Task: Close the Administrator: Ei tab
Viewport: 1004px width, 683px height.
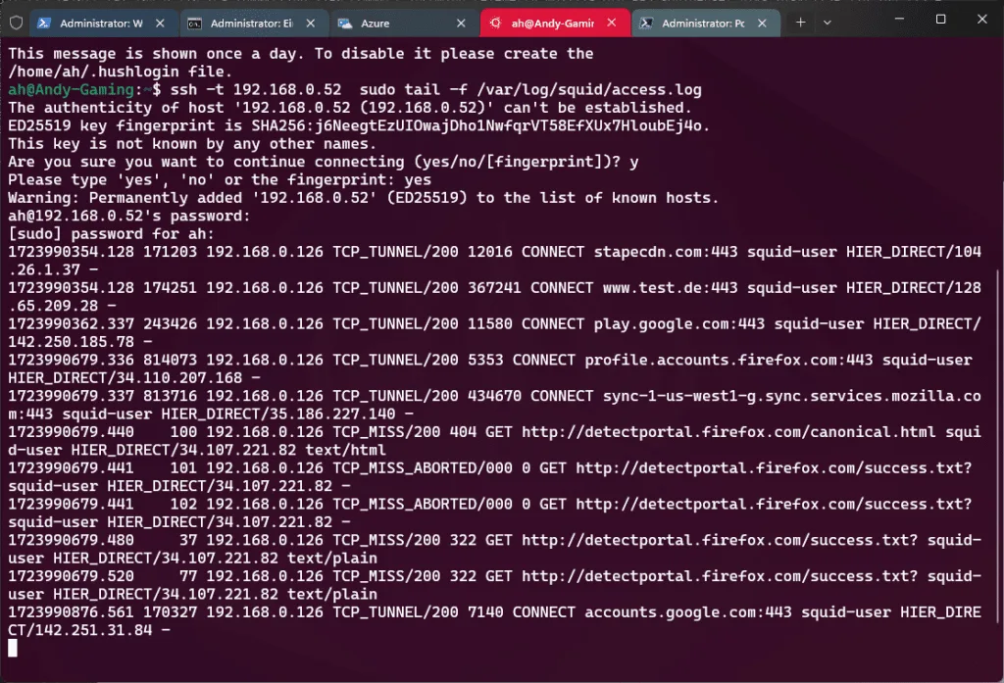Action: tap(311, 24)
